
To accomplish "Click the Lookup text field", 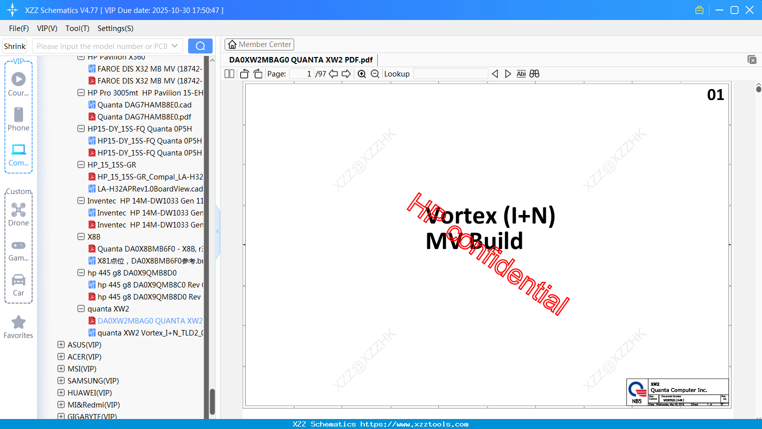I will (x=450, y=74).
